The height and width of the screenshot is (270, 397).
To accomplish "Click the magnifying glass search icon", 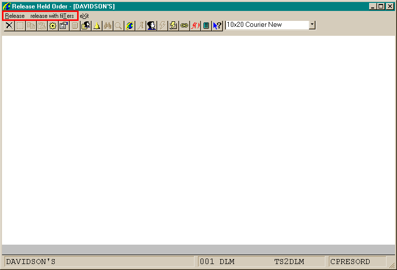I will click(x=118, y=25).
